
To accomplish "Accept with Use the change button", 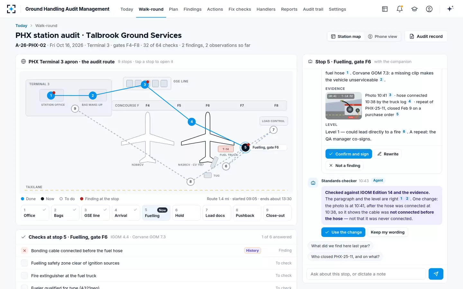I will [x=343, y=232].
